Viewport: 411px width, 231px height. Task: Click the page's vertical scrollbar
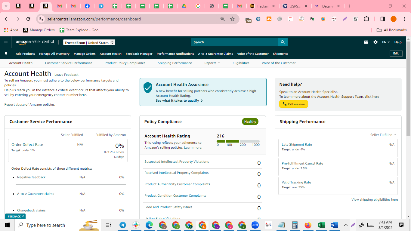coord(408,89)
